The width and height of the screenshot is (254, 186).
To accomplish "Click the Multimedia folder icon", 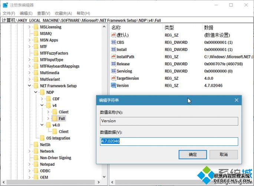I will pyautogui.click(x=36, y=73).
